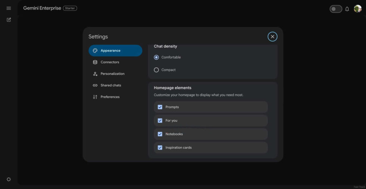The image size is (366, 189).
Task: Open the Preferences settings tab
Action: coord(110,97)
